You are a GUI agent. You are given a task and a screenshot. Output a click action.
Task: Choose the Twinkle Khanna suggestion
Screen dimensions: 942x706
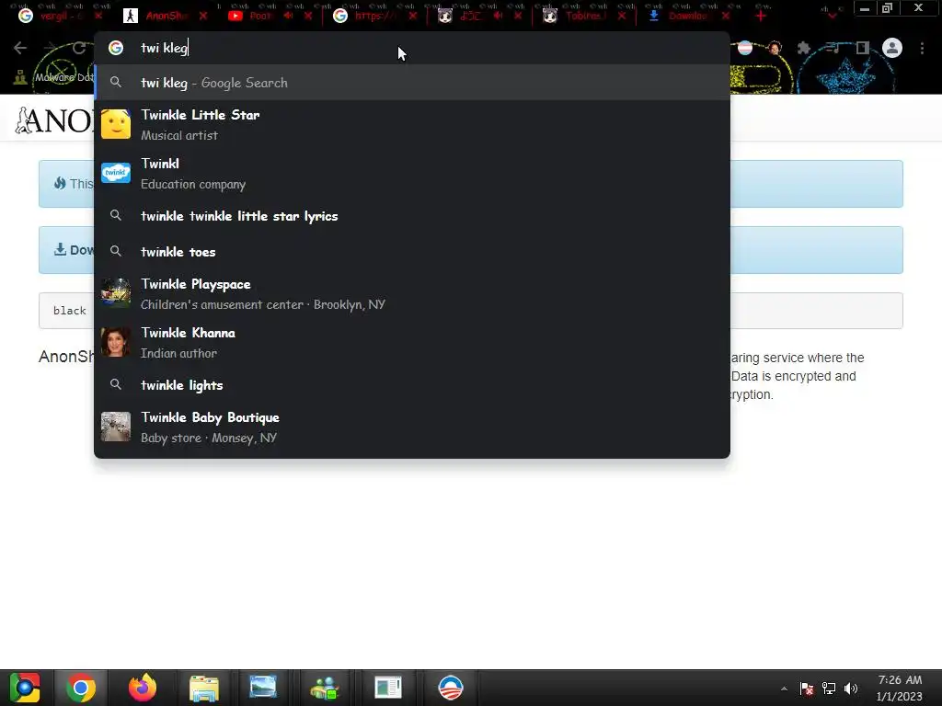(412, 343)
